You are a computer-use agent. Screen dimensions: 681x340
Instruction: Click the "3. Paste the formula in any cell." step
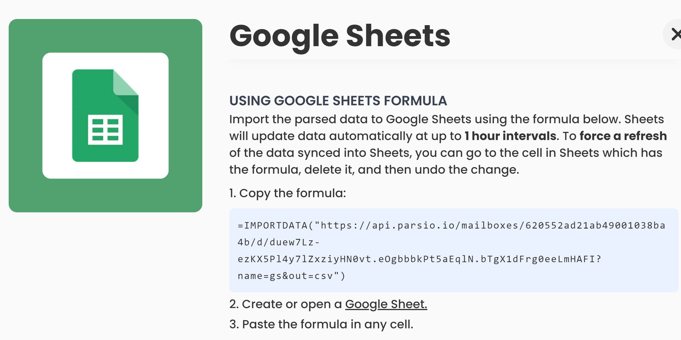(x=321, y=324)
